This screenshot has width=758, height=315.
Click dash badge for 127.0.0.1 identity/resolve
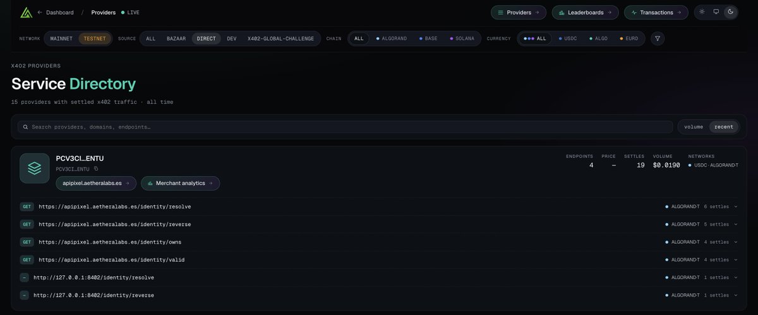click(25, 277)
